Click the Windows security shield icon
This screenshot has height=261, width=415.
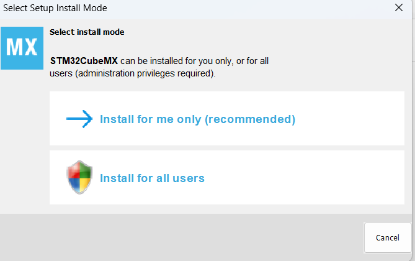click(x=79, y=178)
